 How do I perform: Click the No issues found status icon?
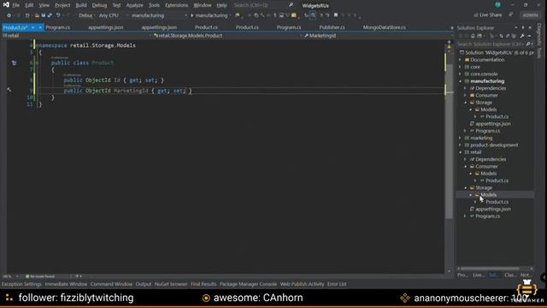pos(27,276)
